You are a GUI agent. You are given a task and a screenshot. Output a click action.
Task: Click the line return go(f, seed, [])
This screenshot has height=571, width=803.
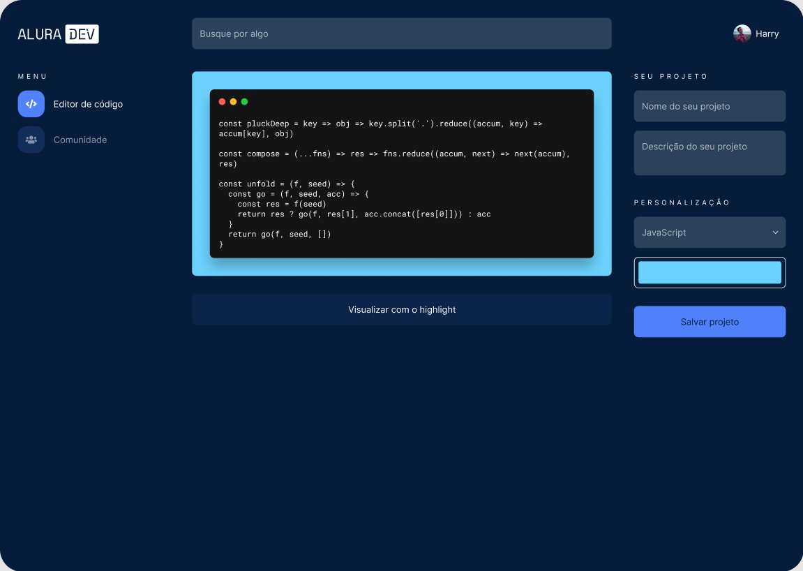click(x=280, y=235)
